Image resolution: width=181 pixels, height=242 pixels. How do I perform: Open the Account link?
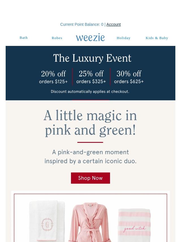click(x=113, y=25)
